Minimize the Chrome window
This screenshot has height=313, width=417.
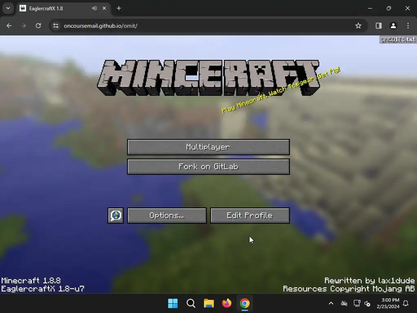click(x=370, y=8)
